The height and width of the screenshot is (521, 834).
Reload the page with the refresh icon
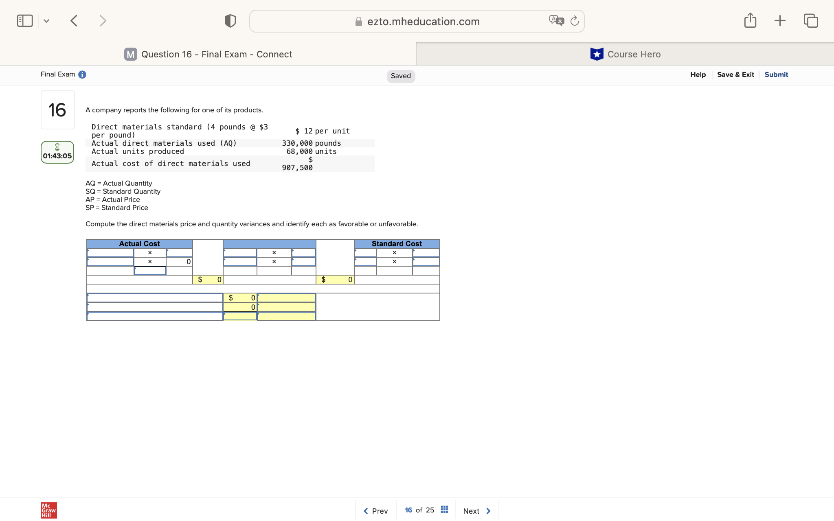(575, 21)
